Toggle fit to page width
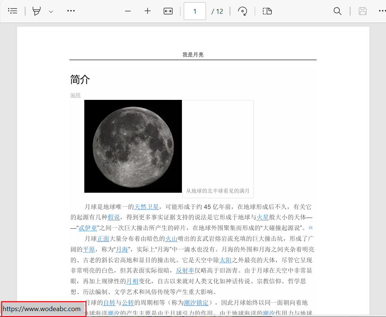 pos(168,11)
